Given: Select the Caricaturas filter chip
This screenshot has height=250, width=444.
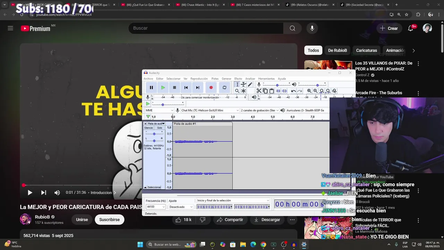Looking at the screenshot, I should point(366,50).
